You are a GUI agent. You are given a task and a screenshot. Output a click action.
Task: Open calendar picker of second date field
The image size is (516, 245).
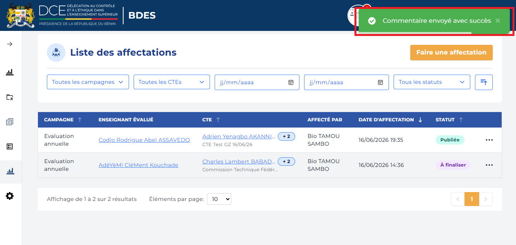pos(380,82)
